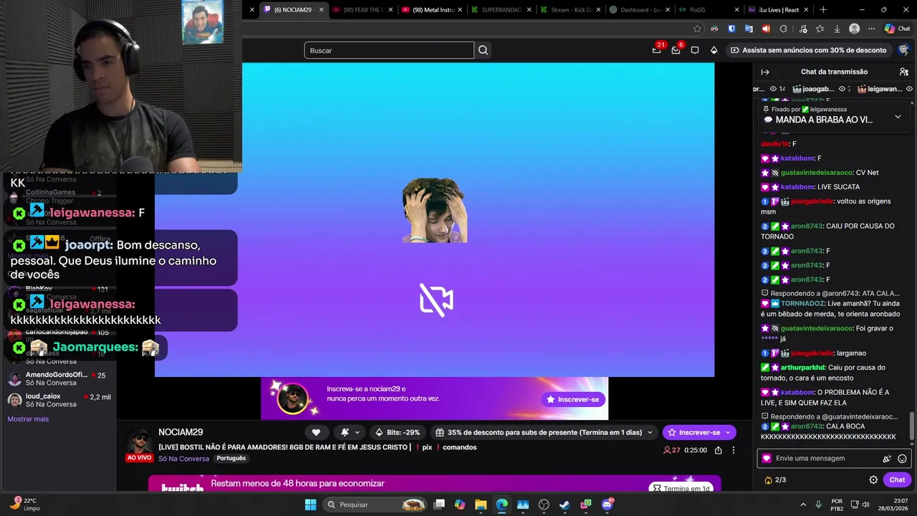Click the microphone icon in system tray
917x516 pixels.
click(819, 505)
